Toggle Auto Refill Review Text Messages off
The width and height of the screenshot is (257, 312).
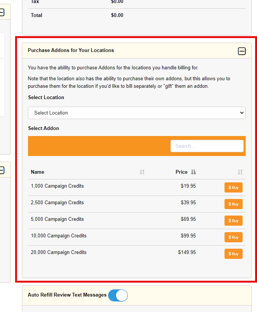118,295
